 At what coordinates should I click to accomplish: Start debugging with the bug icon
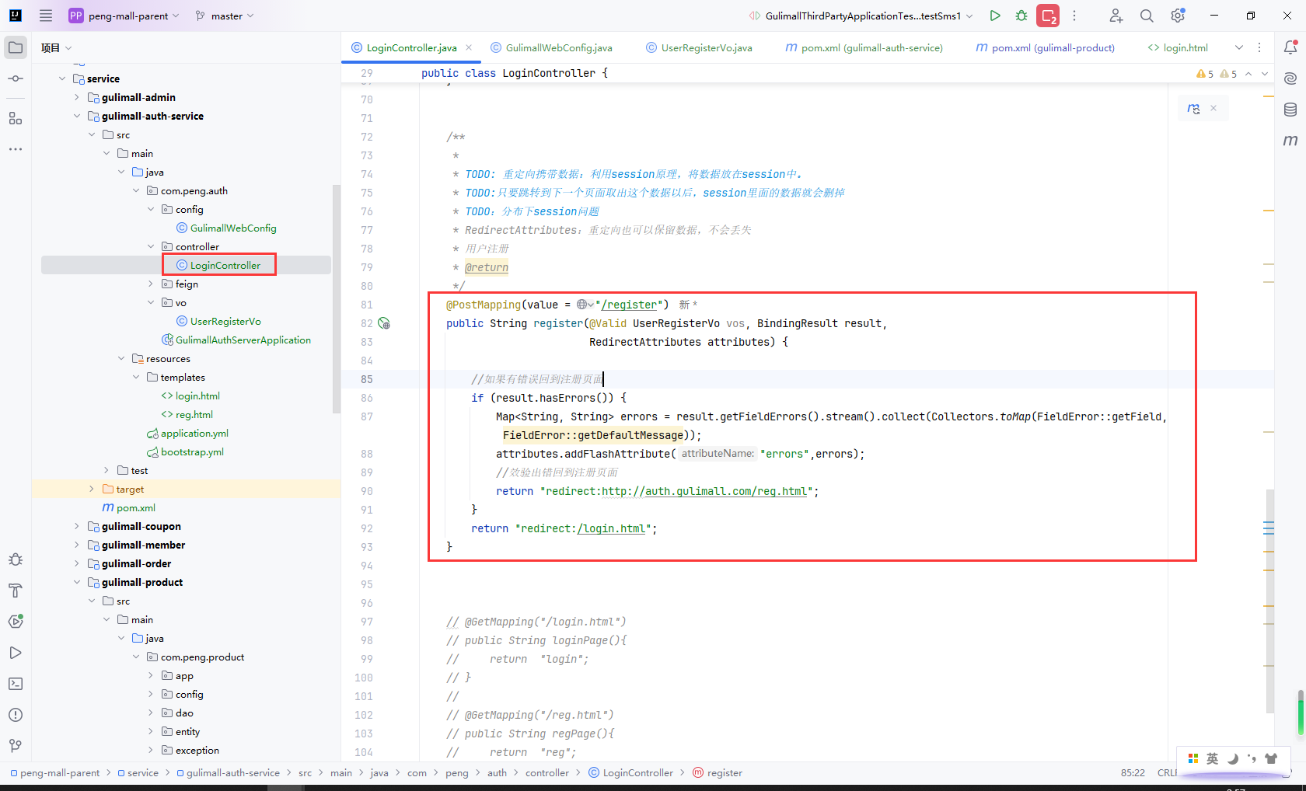point(1021,16)
